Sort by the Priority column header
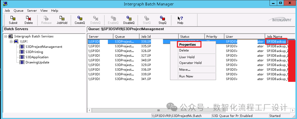Viewport: 297px width, 119px height. coord(215,37)
